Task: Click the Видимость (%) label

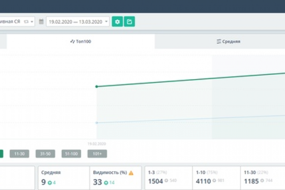Action: tap(110, 173)
